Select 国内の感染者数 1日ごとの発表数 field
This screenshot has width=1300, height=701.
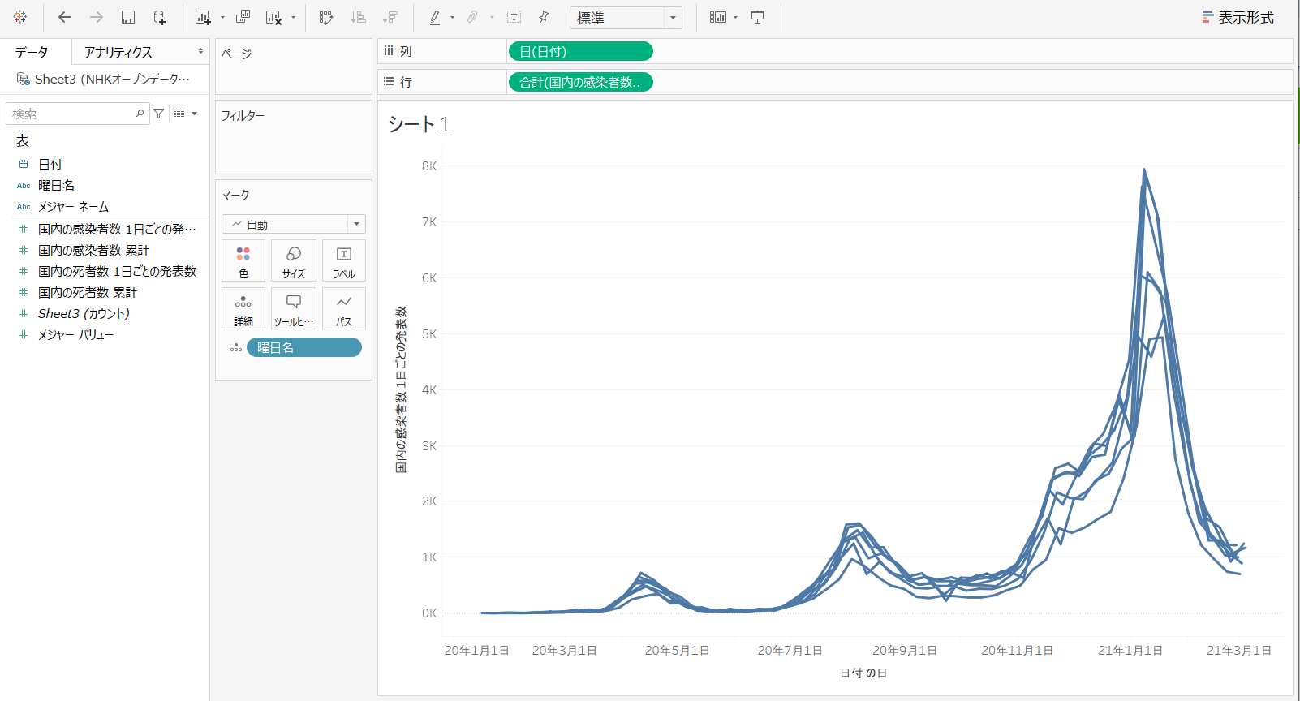coord(117,229)
